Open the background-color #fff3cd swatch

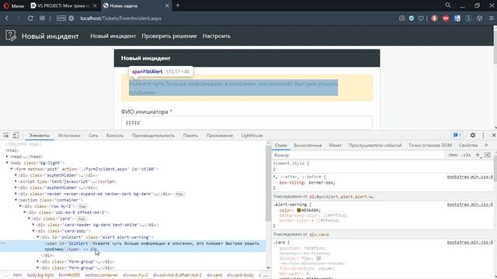click(325, 215)
